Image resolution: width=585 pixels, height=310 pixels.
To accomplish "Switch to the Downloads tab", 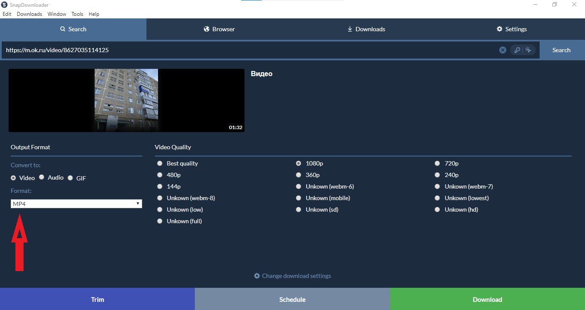I will (x=366, y=29).
